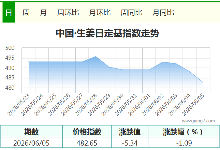This screenshot has width=220, height=150.
Task: Click the 期数 table header
Action: pos(31,132)
